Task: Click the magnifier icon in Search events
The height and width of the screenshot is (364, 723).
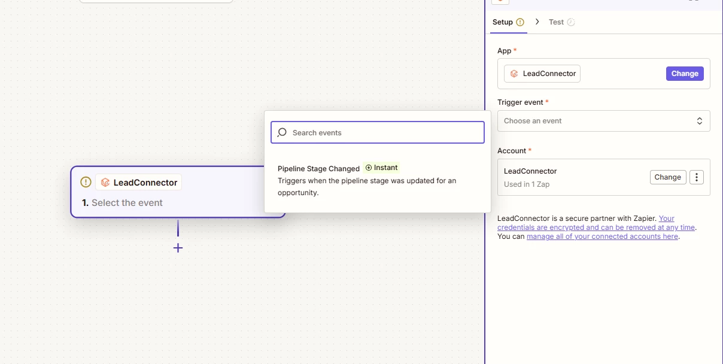Action: 282,132
